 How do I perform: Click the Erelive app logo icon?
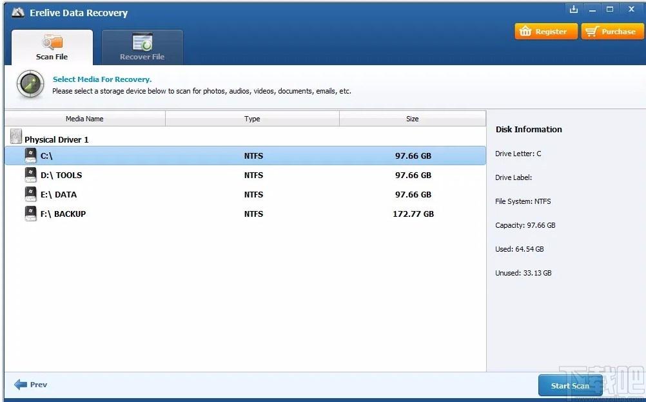(17, 13)
